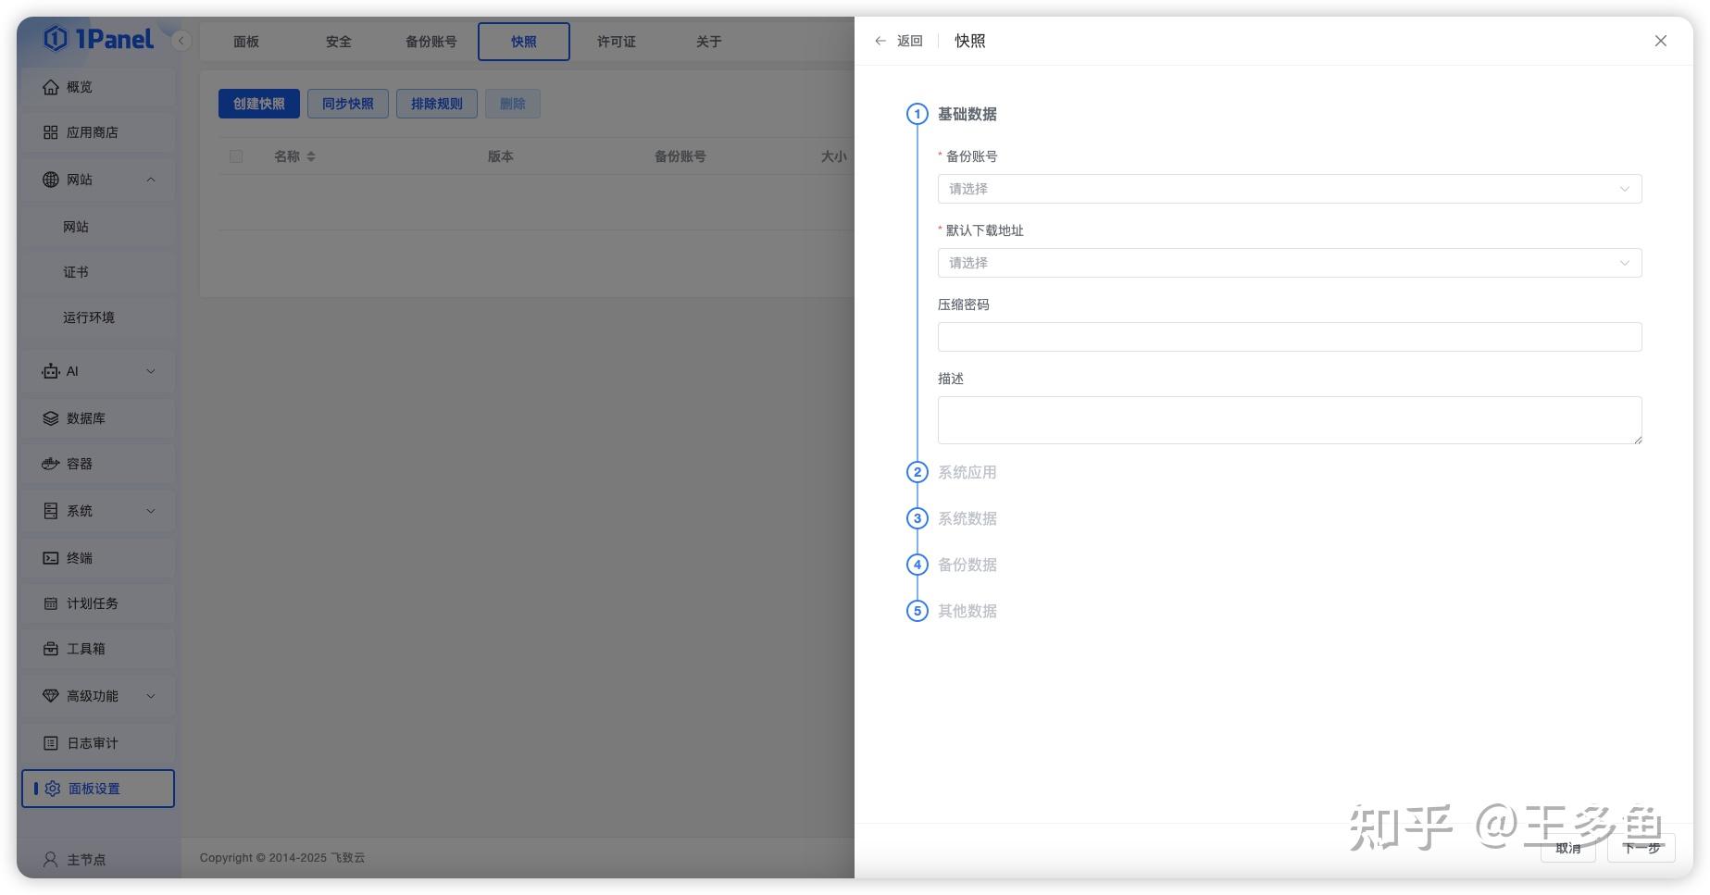Click the 1Panel logo icon
This screenshot has height=895, width=1710.
[56, 39]
